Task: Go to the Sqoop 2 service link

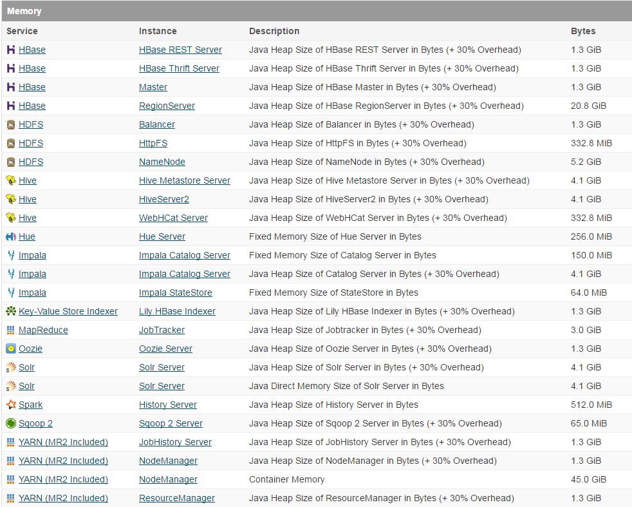Action: pos(35,423)
